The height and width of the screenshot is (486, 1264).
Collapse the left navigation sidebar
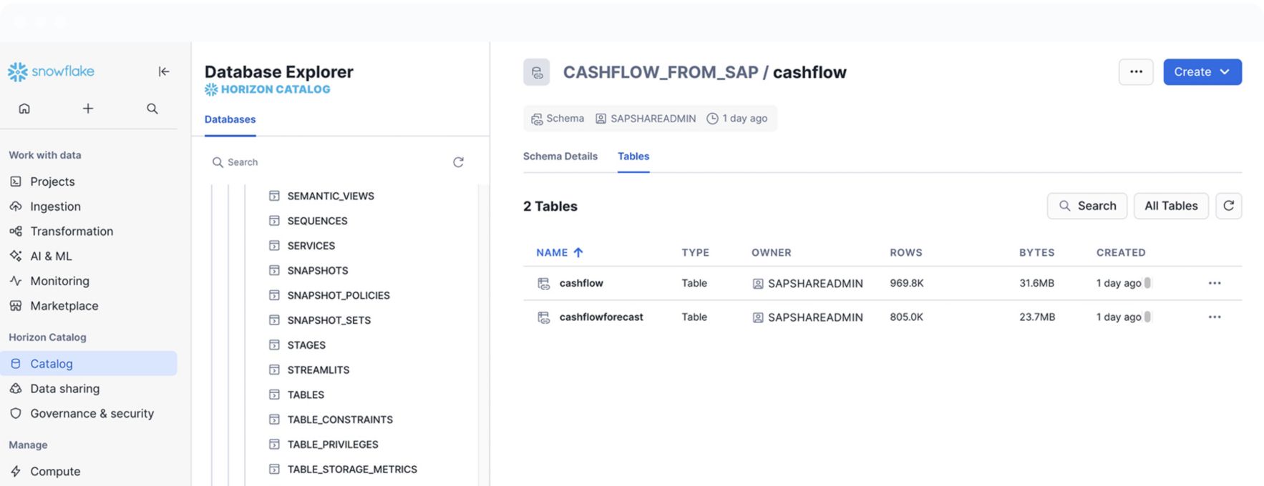pos(164,71)
